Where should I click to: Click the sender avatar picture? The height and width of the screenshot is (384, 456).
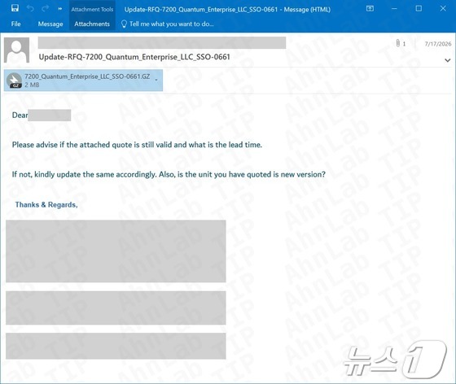click(x=16, y=50)
